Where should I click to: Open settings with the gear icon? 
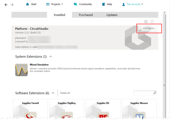tap(146, 22)
